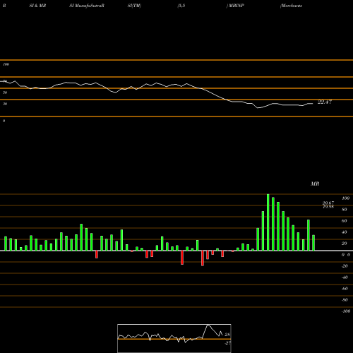The width and height of the screenshot is (353, 353).
Task: Click the MunafaSutra text in the header
Action: (88, 6)
